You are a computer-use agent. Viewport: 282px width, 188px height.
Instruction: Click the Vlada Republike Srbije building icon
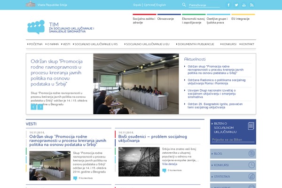(31, 4)
